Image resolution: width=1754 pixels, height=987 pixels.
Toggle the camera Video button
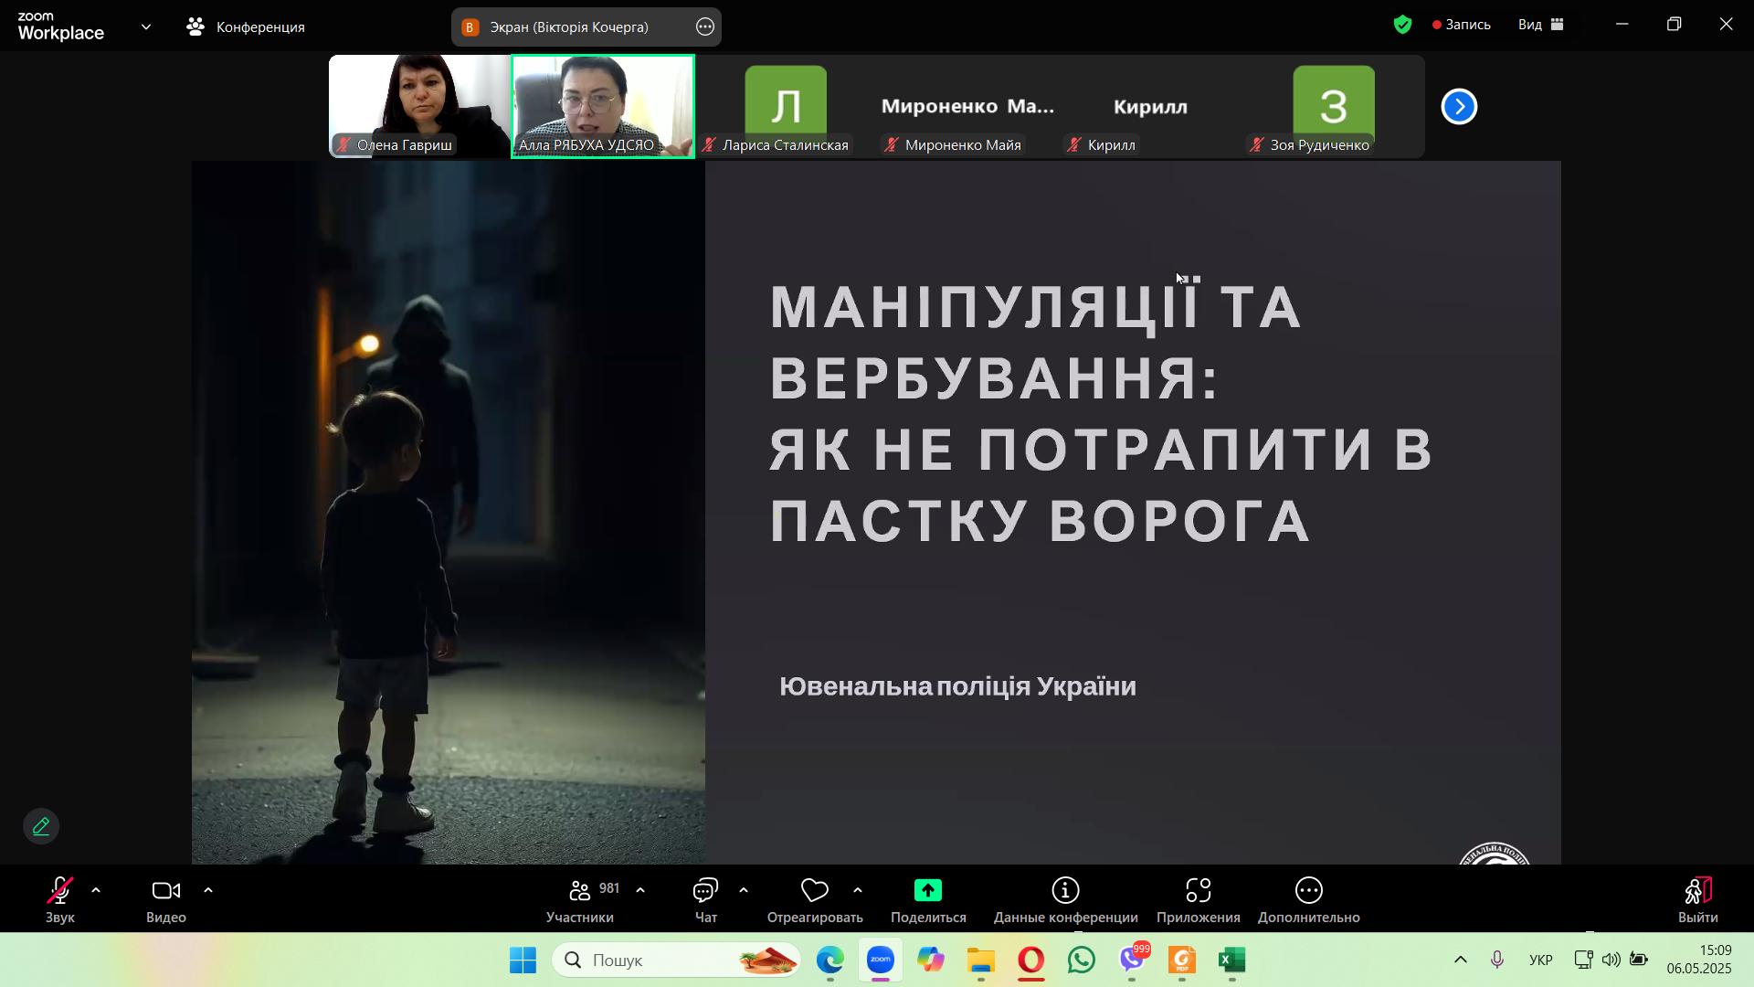click(x=166, y=891)
